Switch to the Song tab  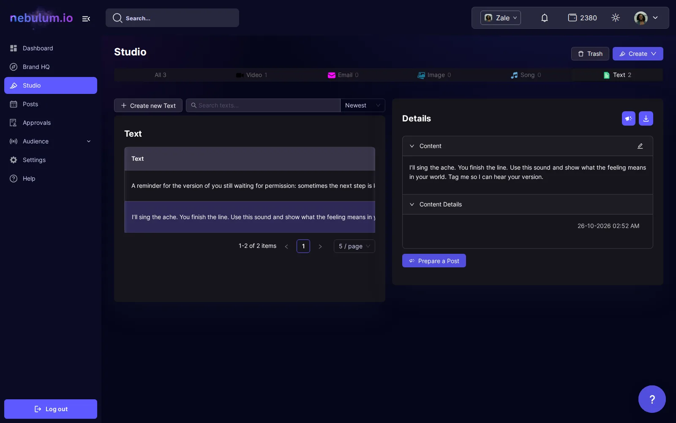pyautogui.click(x=526, y=75)
